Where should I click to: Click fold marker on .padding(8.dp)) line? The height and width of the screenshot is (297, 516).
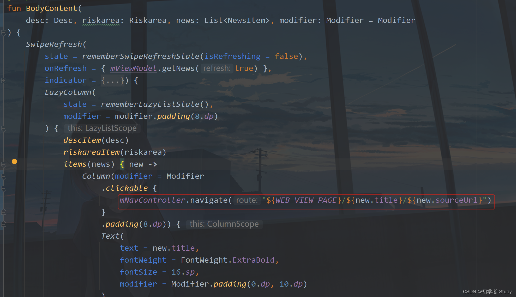tap(4, 224)
